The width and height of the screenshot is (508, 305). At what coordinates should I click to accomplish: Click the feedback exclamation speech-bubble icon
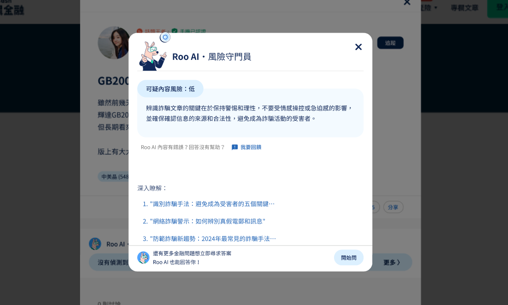[x=235, y=147]
